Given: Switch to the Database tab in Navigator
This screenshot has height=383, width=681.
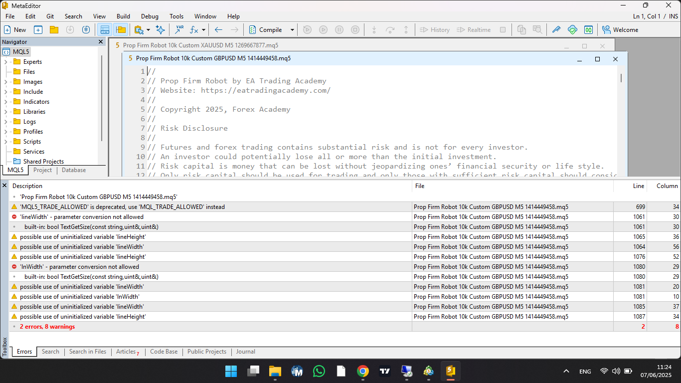Looking at the screenshot, I should tap(74, 170).
